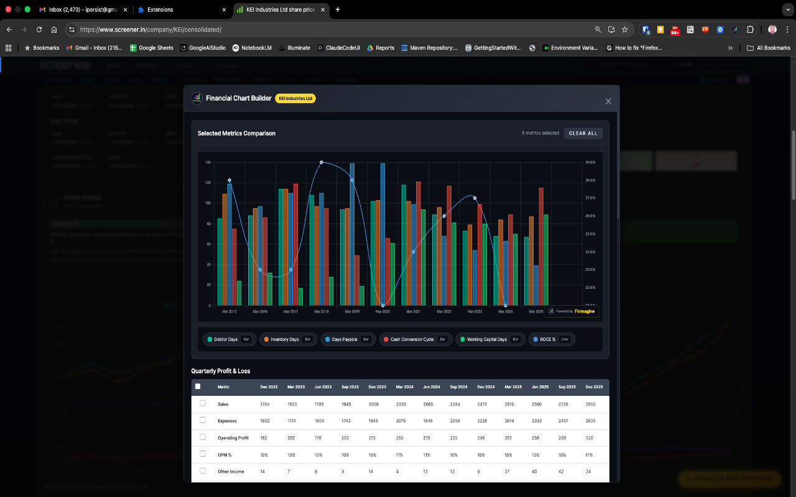Open the chart type dropdown for Inventory Days
This screenshot has height=497, width=796.
point(308,339)
